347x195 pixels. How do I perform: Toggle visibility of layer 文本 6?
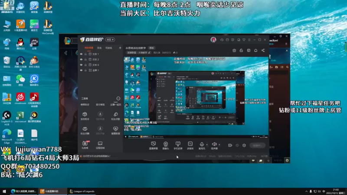pos(81,65)
